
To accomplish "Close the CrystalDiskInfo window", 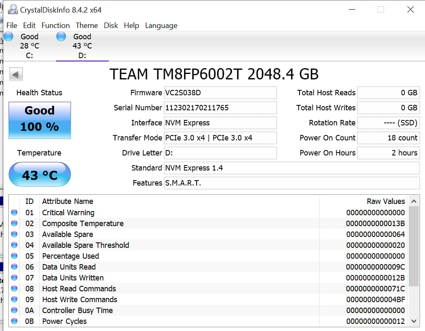I will click(410, 10).
